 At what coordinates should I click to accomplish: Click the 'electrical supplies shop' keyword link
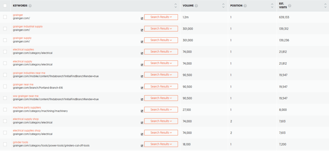pyautogui.click(x=27, y=131)
